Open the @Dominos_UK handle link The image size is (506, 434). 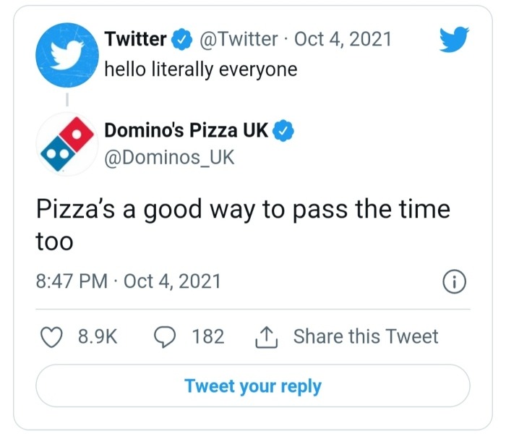point(170,157)
